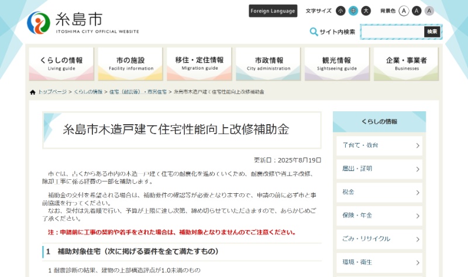Image resolution: width=468 pixels, height=277 pixels.
Task: Click the Itoshima City logo
Action: click(82, 22)
